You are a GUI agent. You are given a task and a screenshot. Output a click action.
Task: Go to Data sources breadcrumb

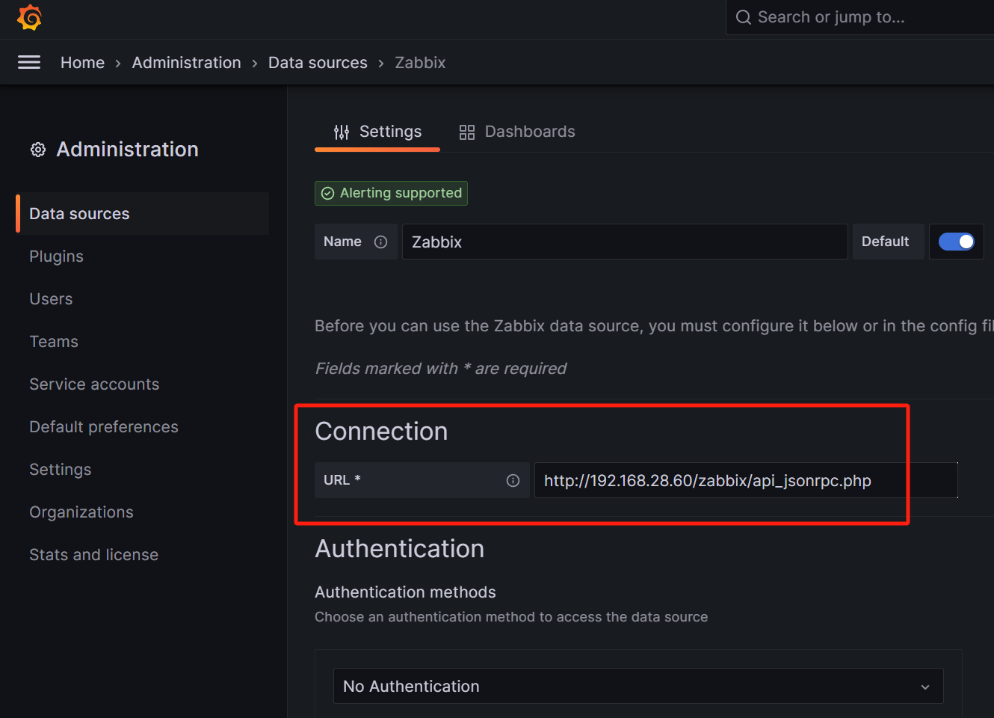(318, 63)
